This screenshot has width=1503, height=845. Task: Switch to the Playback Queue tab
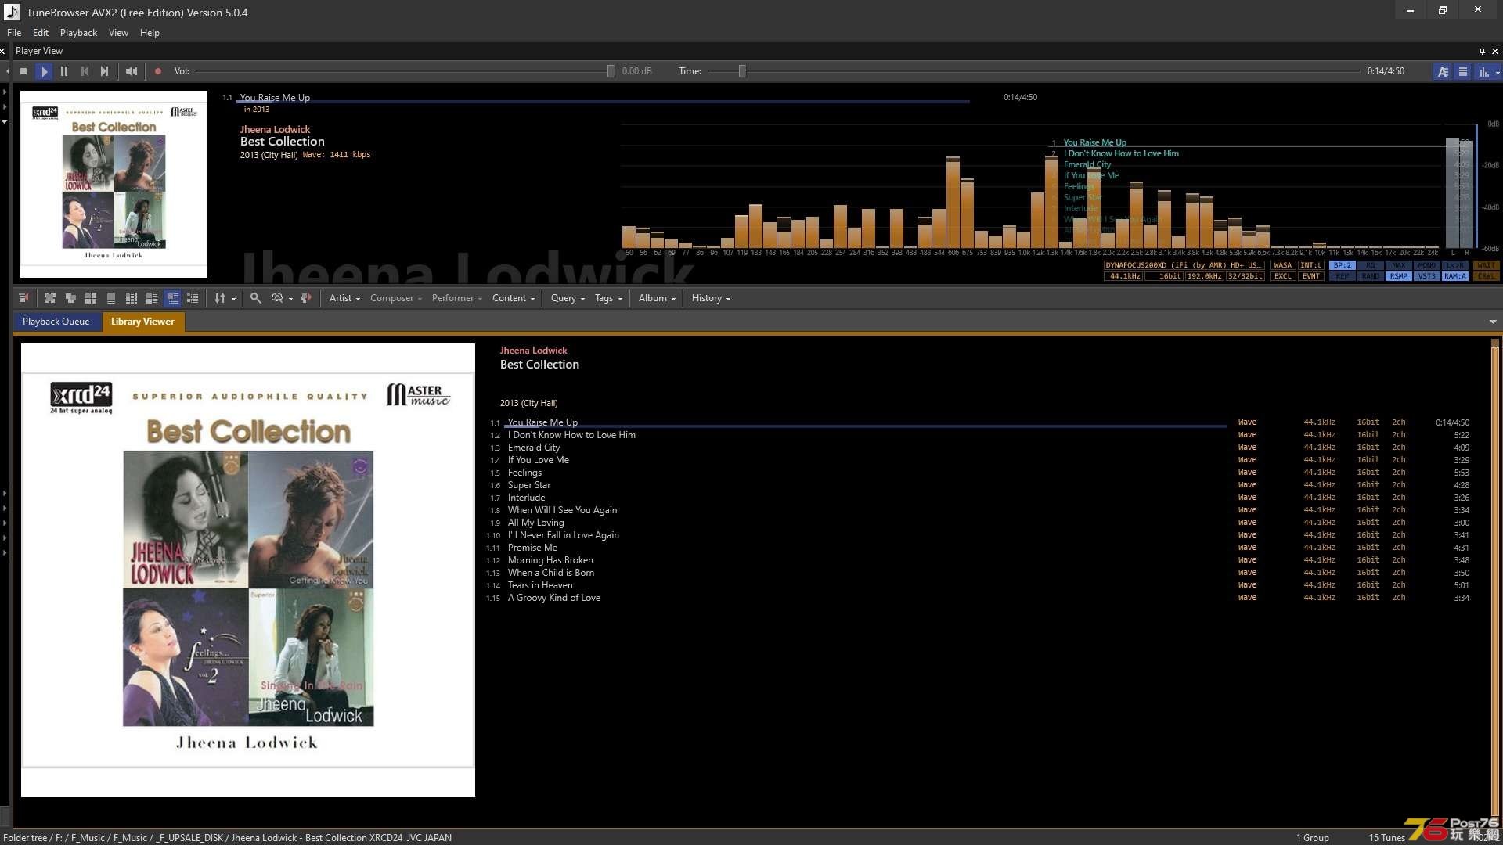[x=56, y=322]
